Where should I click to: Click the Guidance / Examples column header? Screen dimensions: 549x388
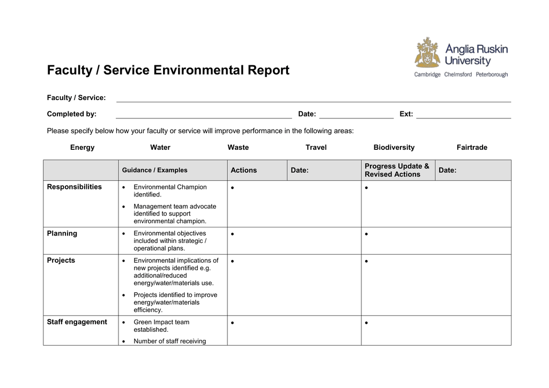[155, 170]
